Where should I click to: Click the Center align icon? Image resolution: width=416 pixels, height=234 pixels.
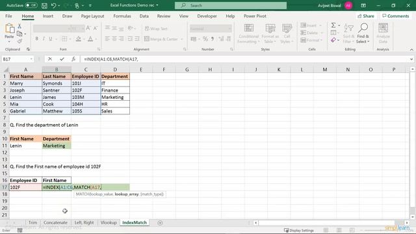click(x=114, y=39)
